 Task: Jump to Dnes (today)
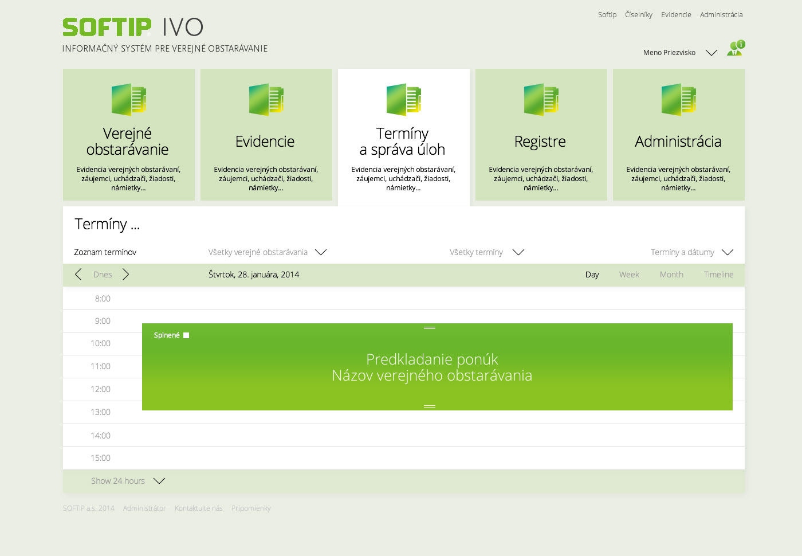pyautogui.click(x=103, y=275)
